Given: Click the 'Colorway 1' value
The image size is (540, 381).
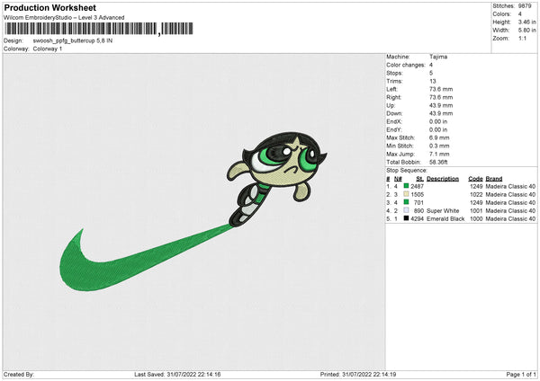Looking at the screenshot, I should (x=48, y=49).
